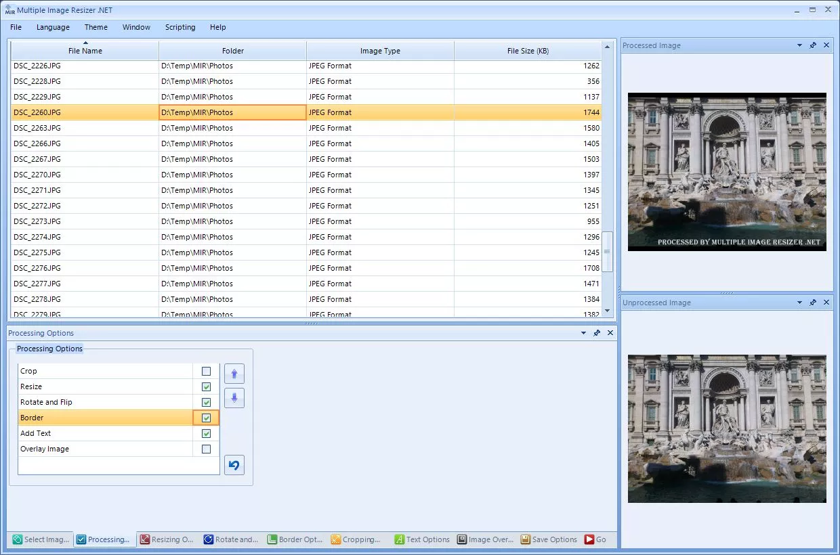This screenshot has width=840, height=555.
Task: Enable the Crop processing option
Action: (206, 371)
